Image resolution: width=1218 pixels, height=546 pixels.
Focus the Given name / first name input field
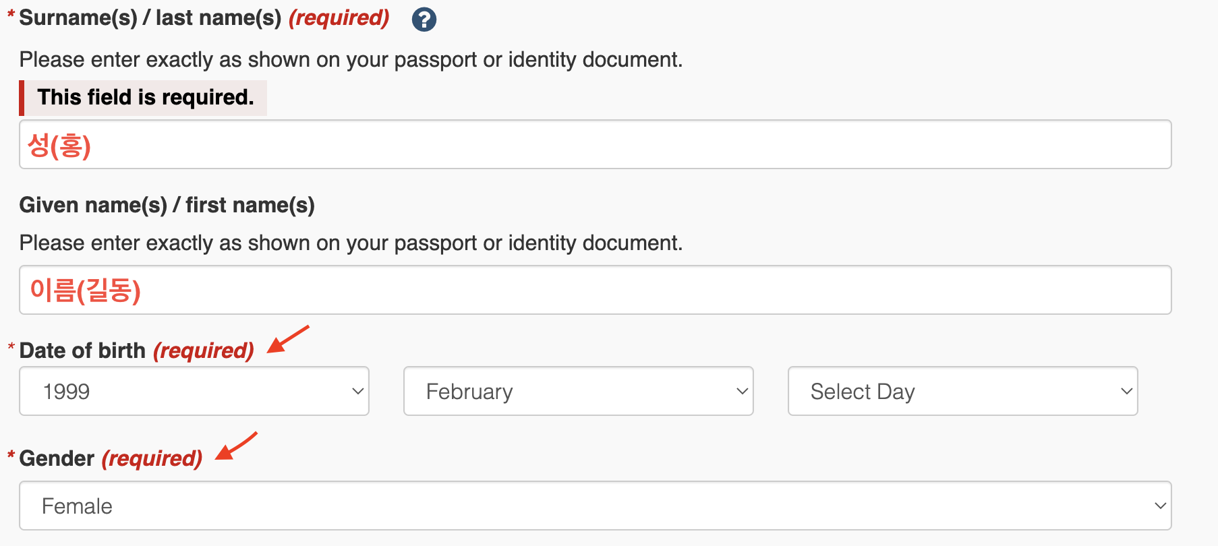click(x=596, y=290)
